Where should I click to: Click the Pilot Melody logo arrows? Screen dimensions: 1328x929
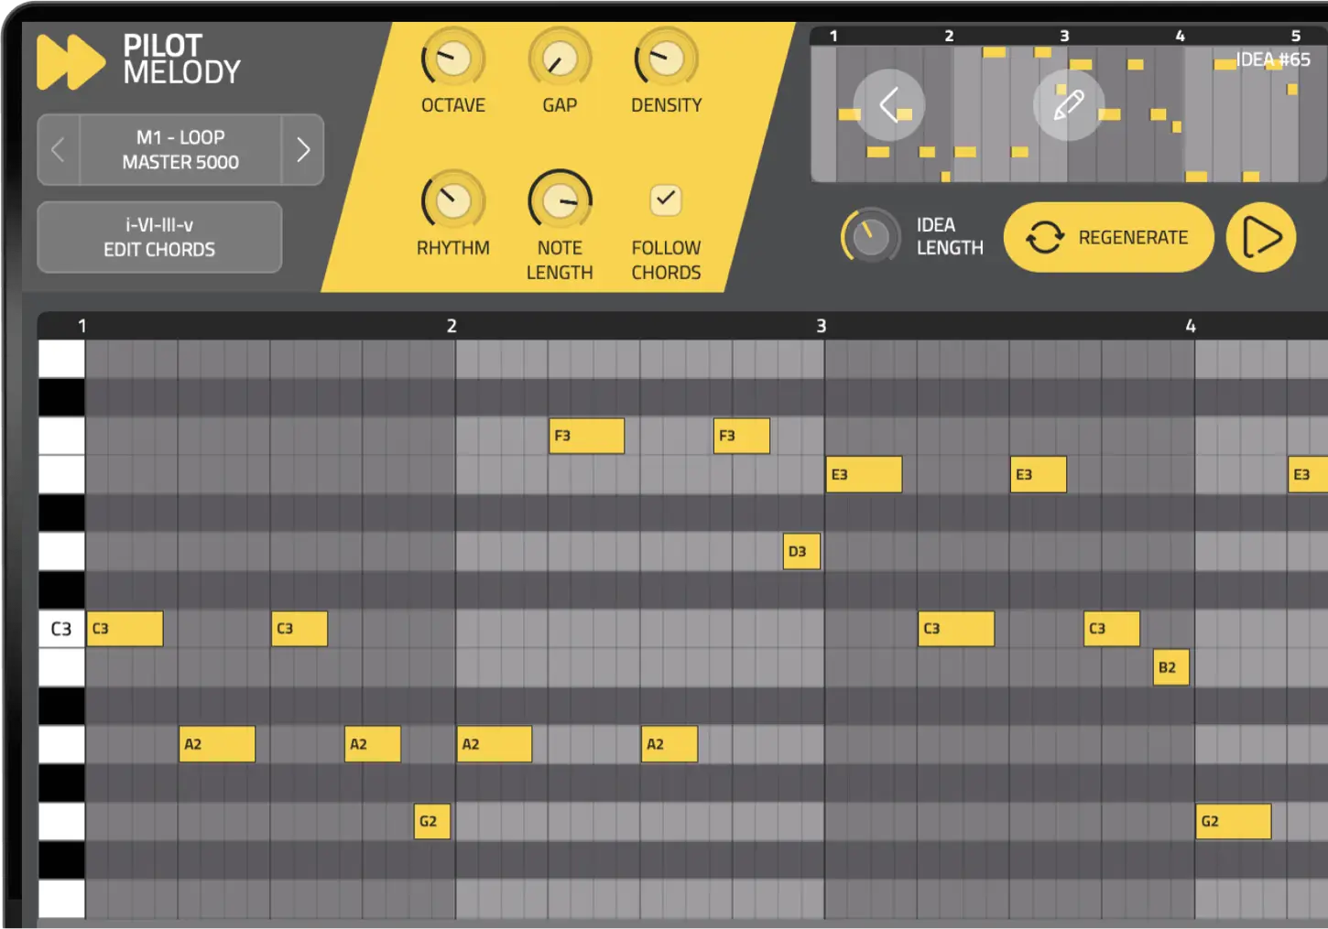click(x=69, y=62)
